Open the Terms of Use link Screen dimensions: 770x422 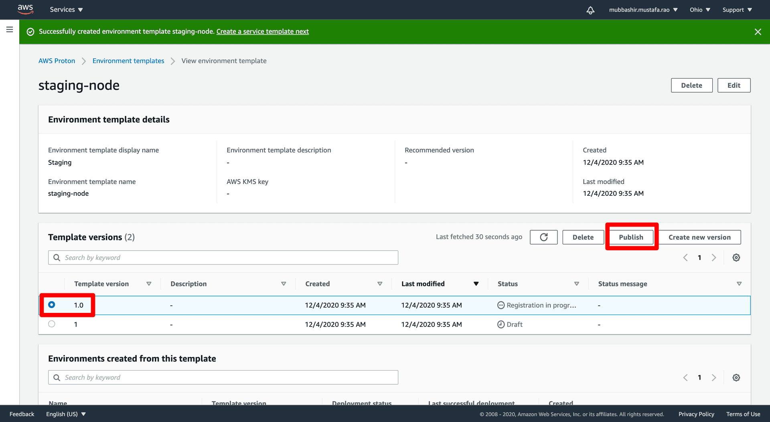pyautogui.click(x=743, y=414)
